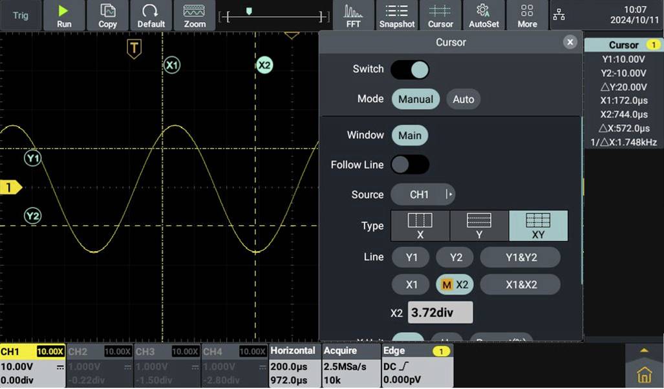Click the trigger position marker on the timebase bar
This screenshot has width=664, height=389.
[x=249, y=11]
